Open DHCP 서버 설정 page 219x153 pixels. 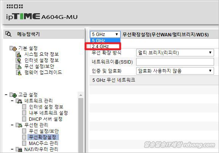click(x=46, y=119)
